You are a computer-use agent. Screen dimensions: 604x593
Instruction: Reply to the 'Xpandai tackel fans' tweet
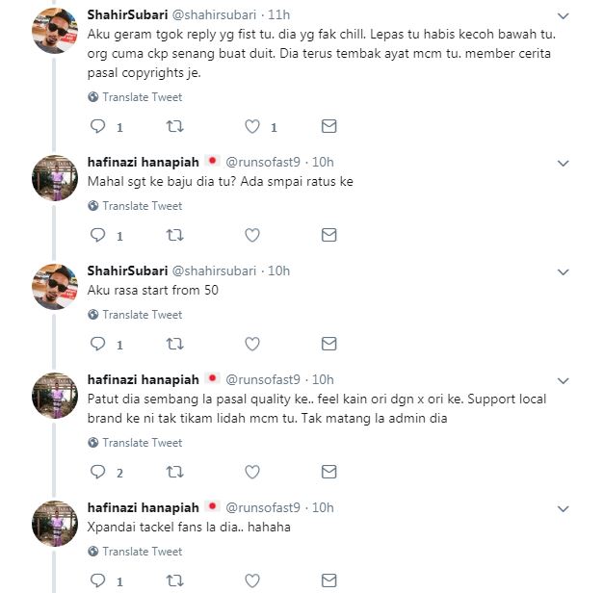[x=97, y=581]
